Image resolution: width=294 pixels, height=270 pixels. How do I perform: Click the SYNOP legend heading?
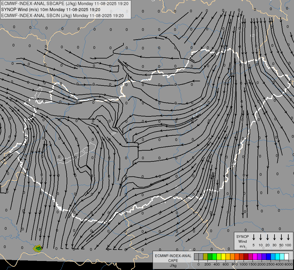pos(242,236)
